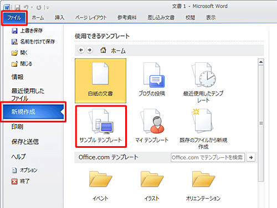
Task: Switch to the 参考資料 tab
Action: [x=127, y=18]
